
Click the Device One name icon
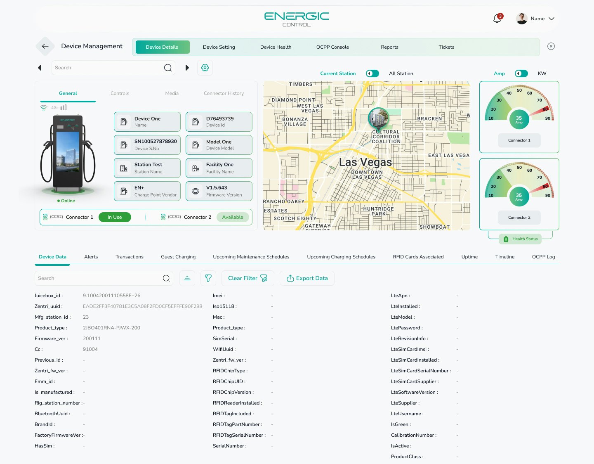[x=124, y=122]
